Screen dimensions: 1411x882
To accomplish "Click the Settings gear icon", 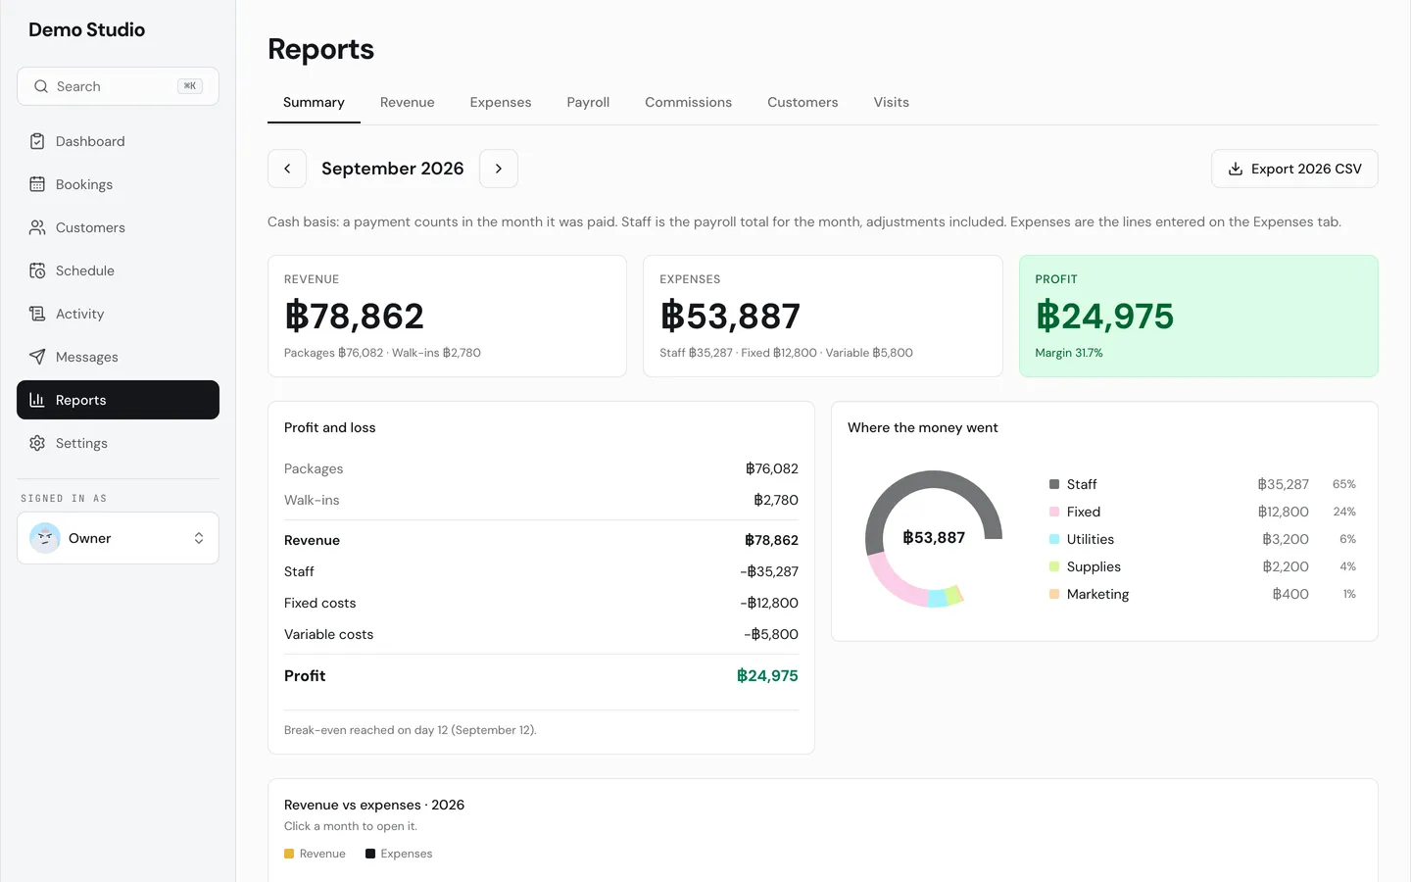I will tap(37, 443).
